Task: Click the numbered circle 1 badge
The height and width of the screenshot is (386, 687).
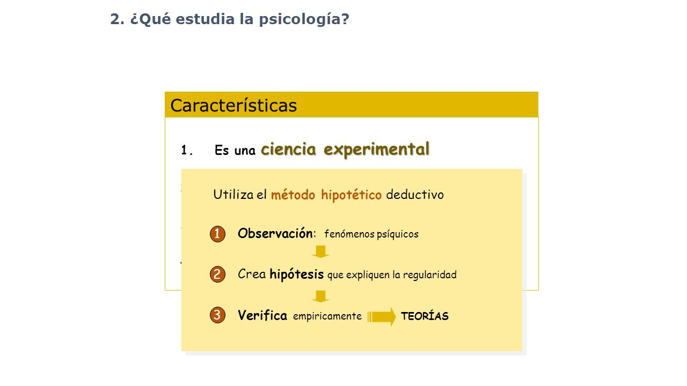Action: point(217,234)
